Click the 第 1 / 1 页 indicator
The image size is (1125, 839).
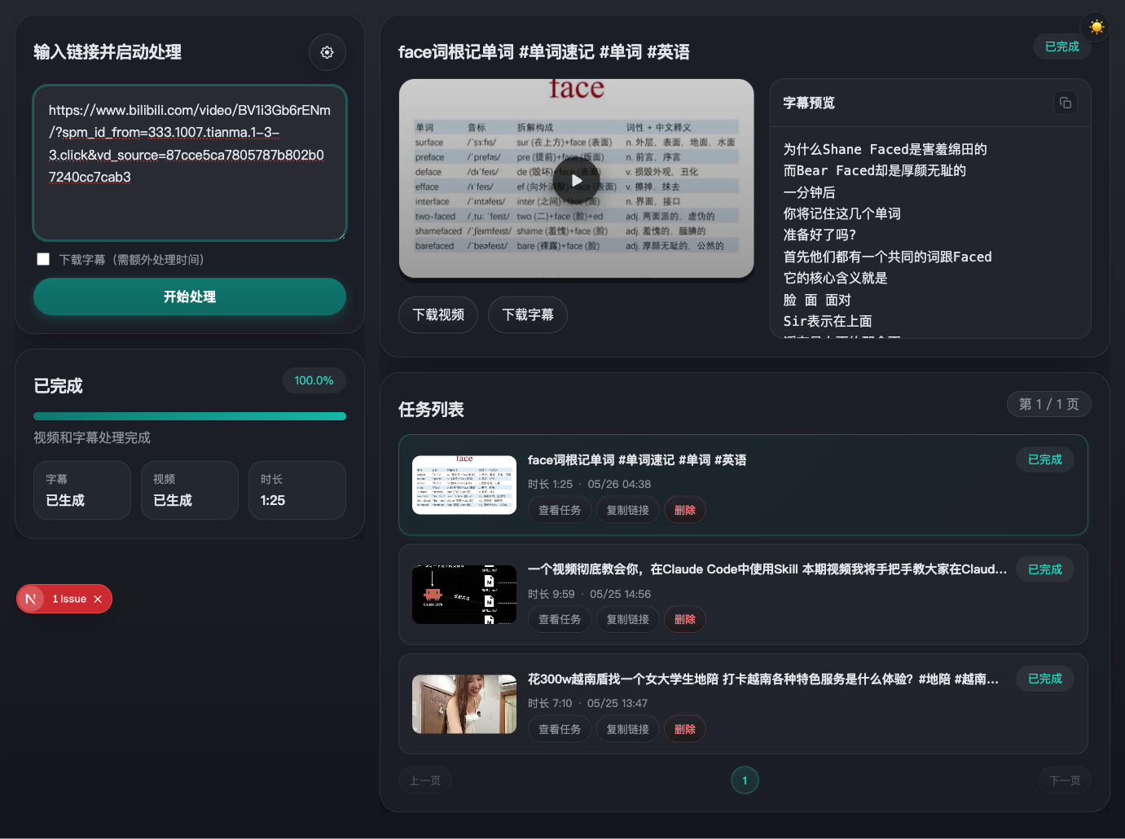pos(1049,404)
